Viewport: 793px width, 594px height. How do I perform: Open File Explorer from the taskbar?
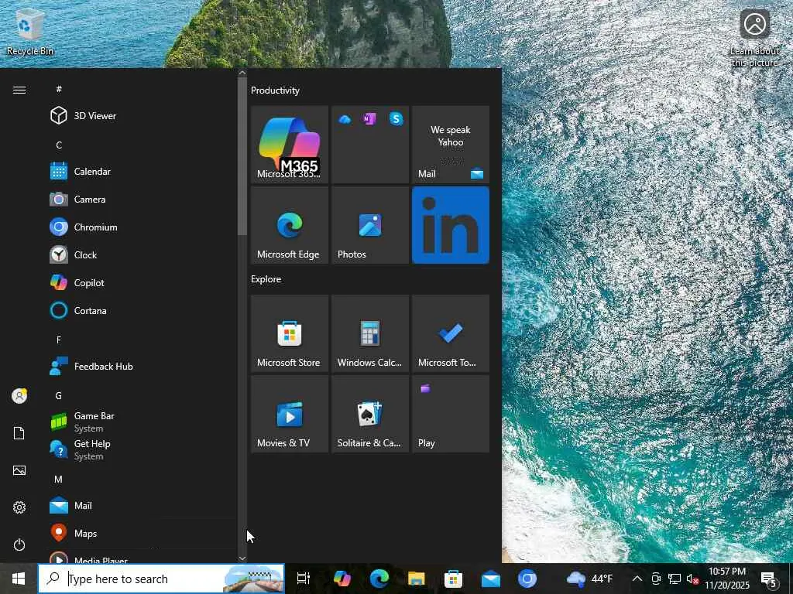click(416, 579)
